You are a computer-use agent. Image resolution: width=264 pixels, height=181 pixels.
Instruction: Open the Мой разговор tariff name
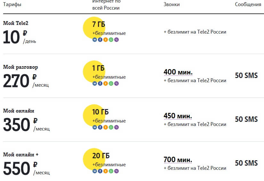click(x=20, y=67)
